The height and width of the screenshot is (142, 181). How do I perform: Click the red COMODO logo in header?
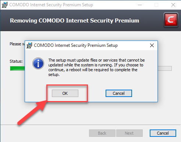click(171, 20)
